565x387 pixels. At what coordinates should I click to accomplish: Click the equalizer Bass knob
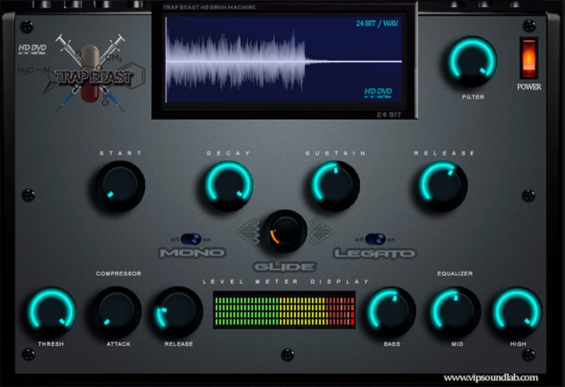click(x=391, y=311)
